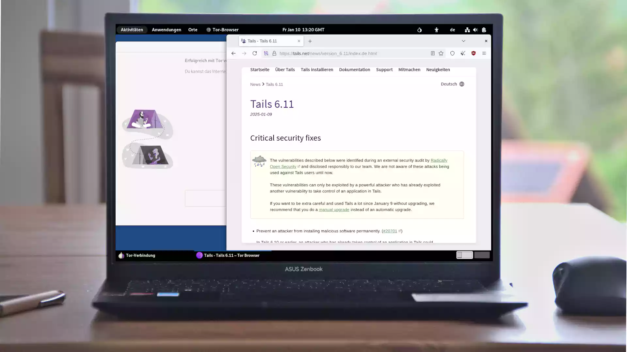Open the Mitmachen navigation link
Viewport: 627px width, 352px height.
(409, 69)
